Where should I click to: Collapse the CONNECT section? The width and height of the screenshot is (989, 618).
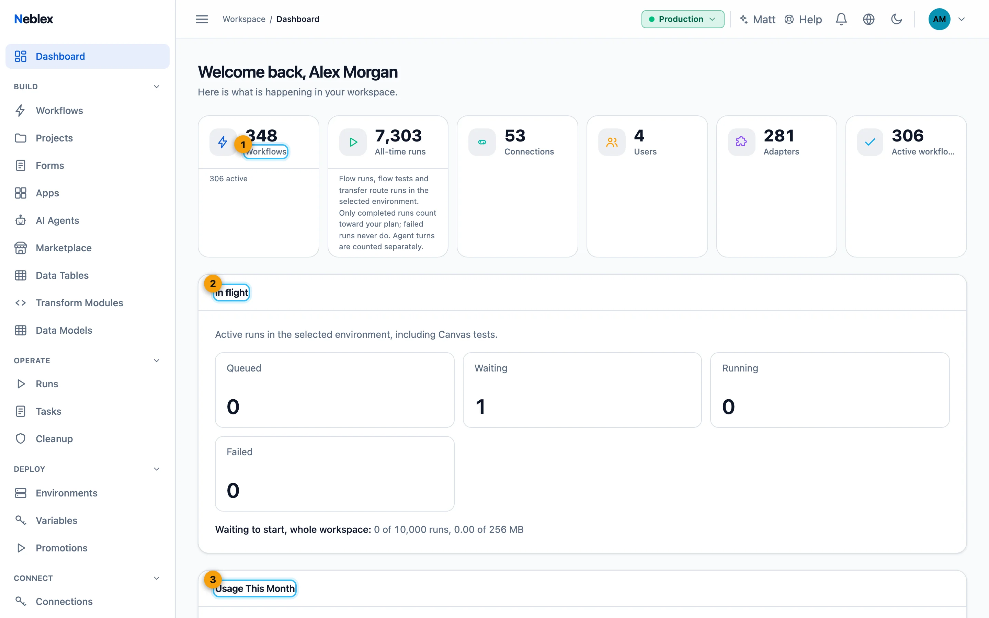tap(157, 578)
